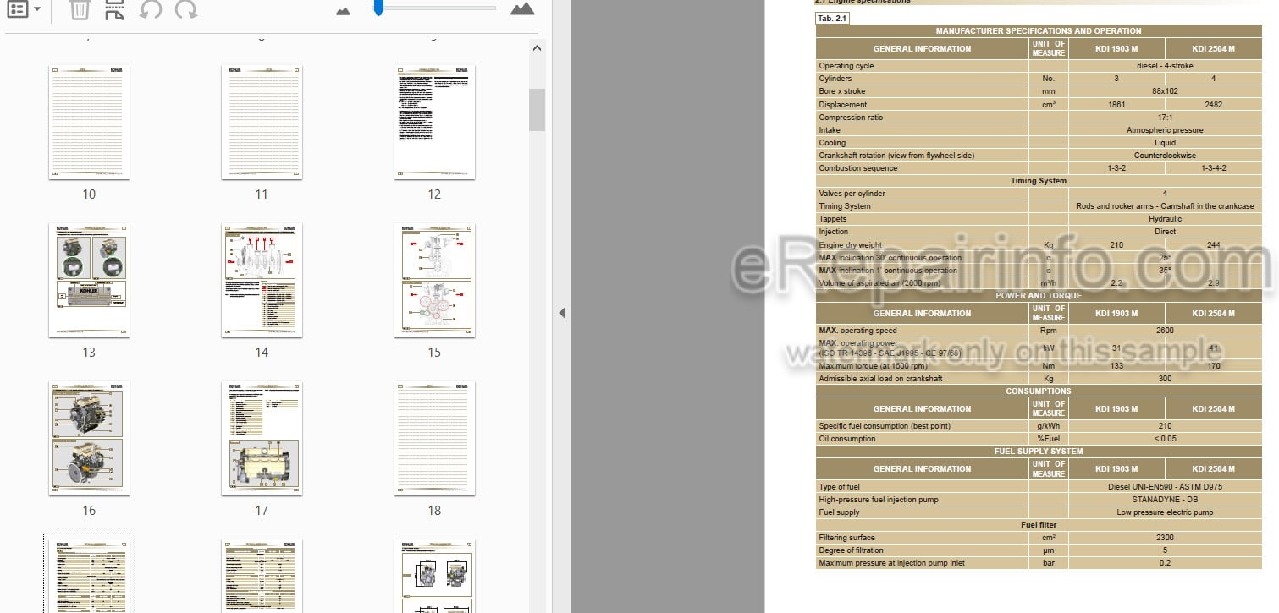Screen dimensions: 1279x613
Task: Expand the options dropdown arrow beside list icon
Action: tap(37, 9)
